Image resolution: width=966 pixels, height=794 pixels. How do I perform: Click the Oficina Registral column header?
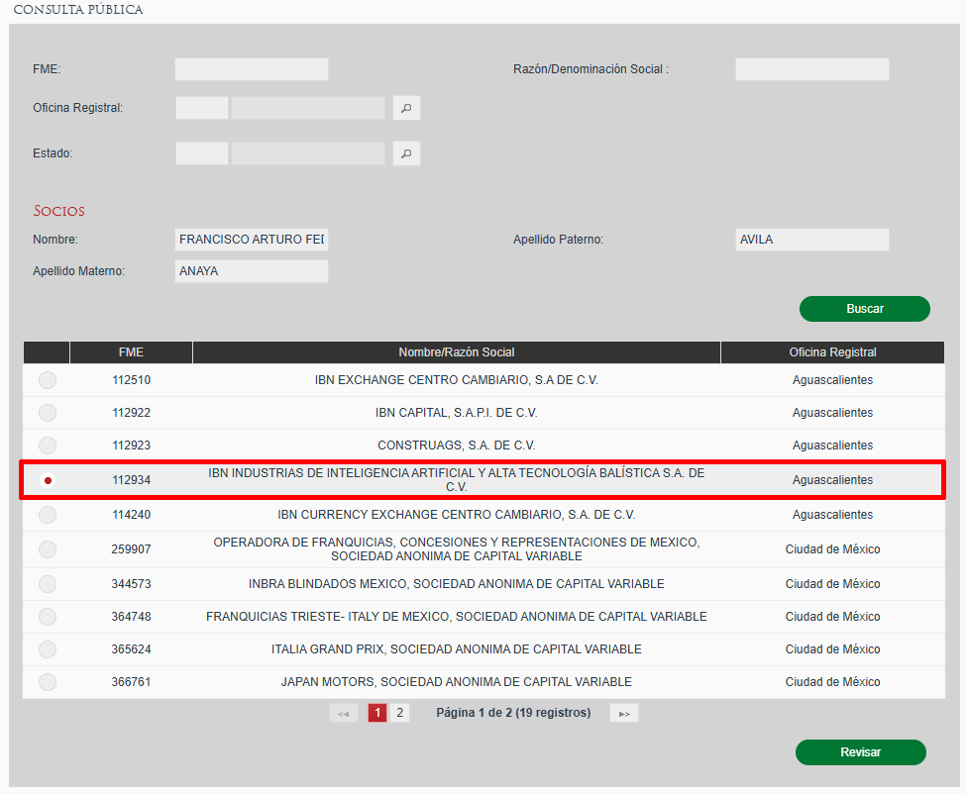tap(833, 352)
